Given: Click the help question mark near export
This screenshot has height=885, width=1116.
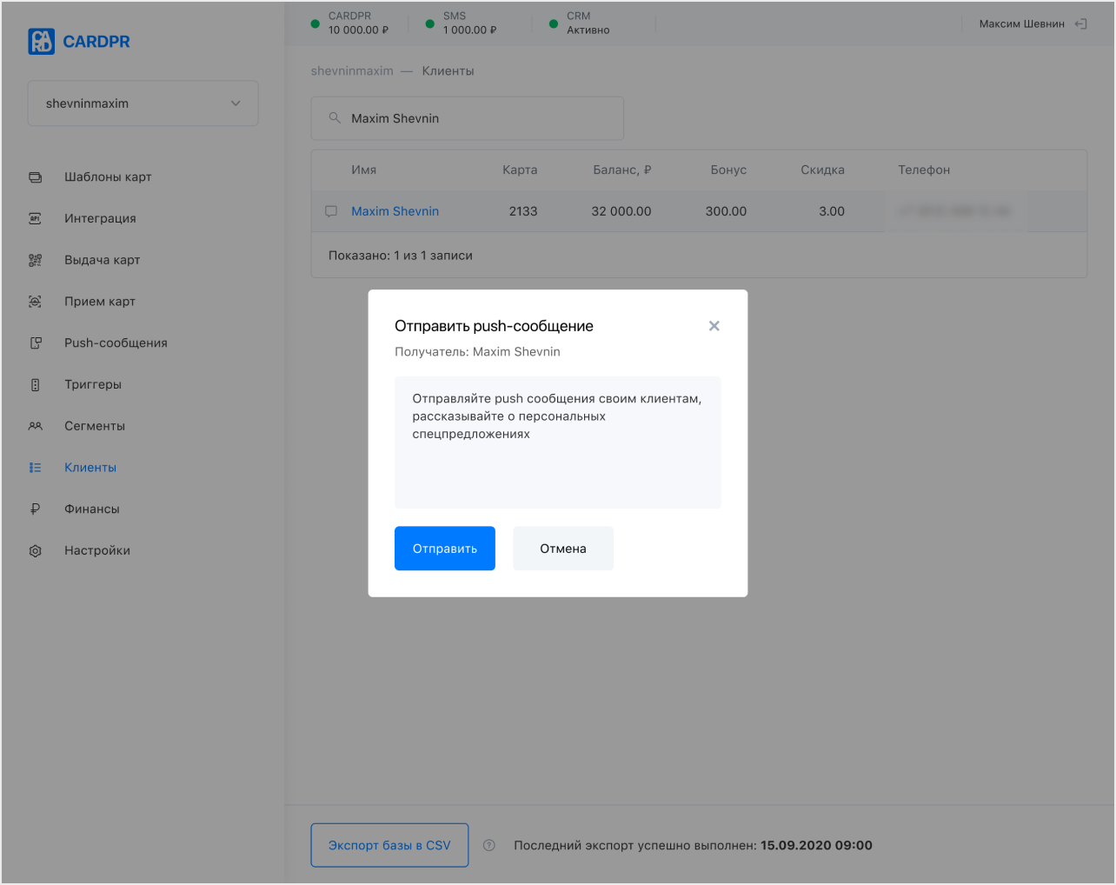Looking at the screenshot, I should [x=489, y=845].
